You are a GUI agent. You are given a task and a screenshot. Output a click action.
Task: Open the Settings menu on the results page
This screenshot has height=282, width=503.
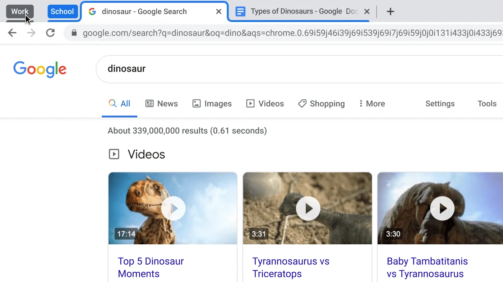pos(440,103)
